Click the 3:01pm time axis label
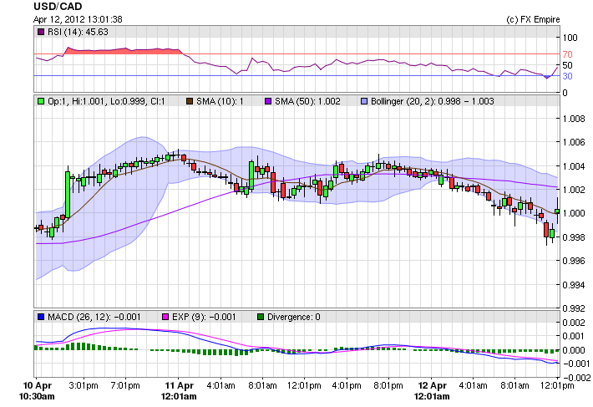 [x=84, y=386]
